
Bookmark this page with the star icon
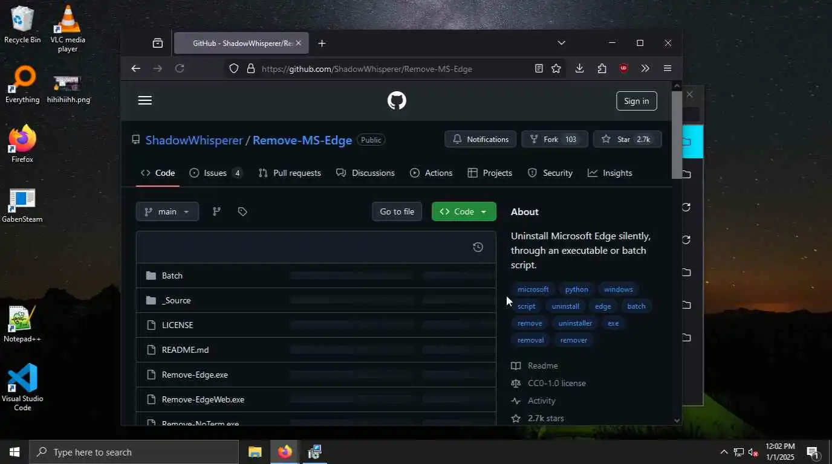coord(556,68)
